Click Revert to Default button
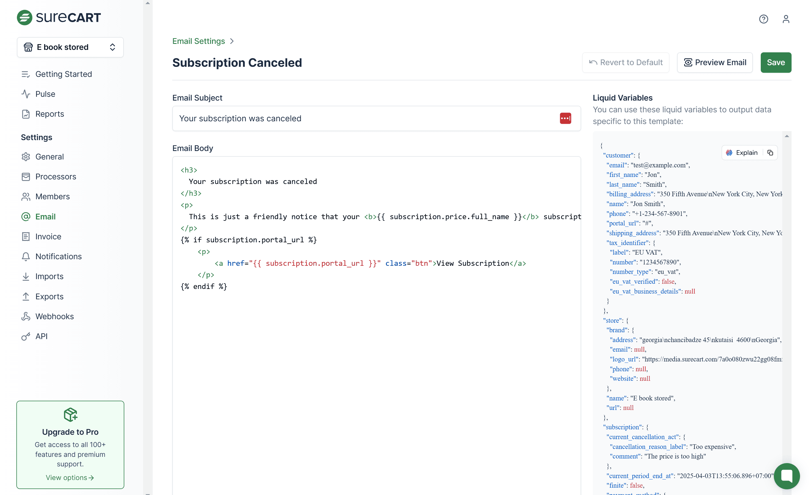809x495 pixels. point(626,62)
